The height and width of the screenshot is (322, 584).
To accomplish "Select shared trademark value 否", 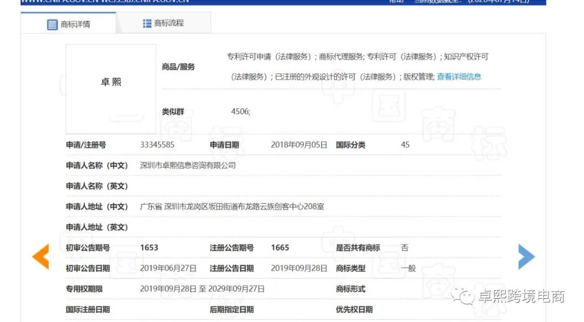I will (x=405, y=248).
